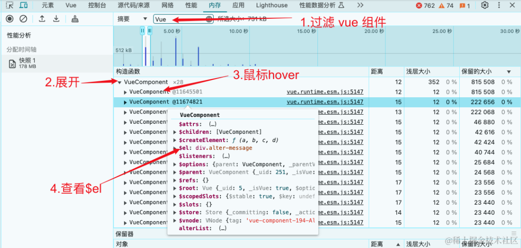Sort retainers by 对象 column header
The image size is (521, 248).
tap(242, 244)
